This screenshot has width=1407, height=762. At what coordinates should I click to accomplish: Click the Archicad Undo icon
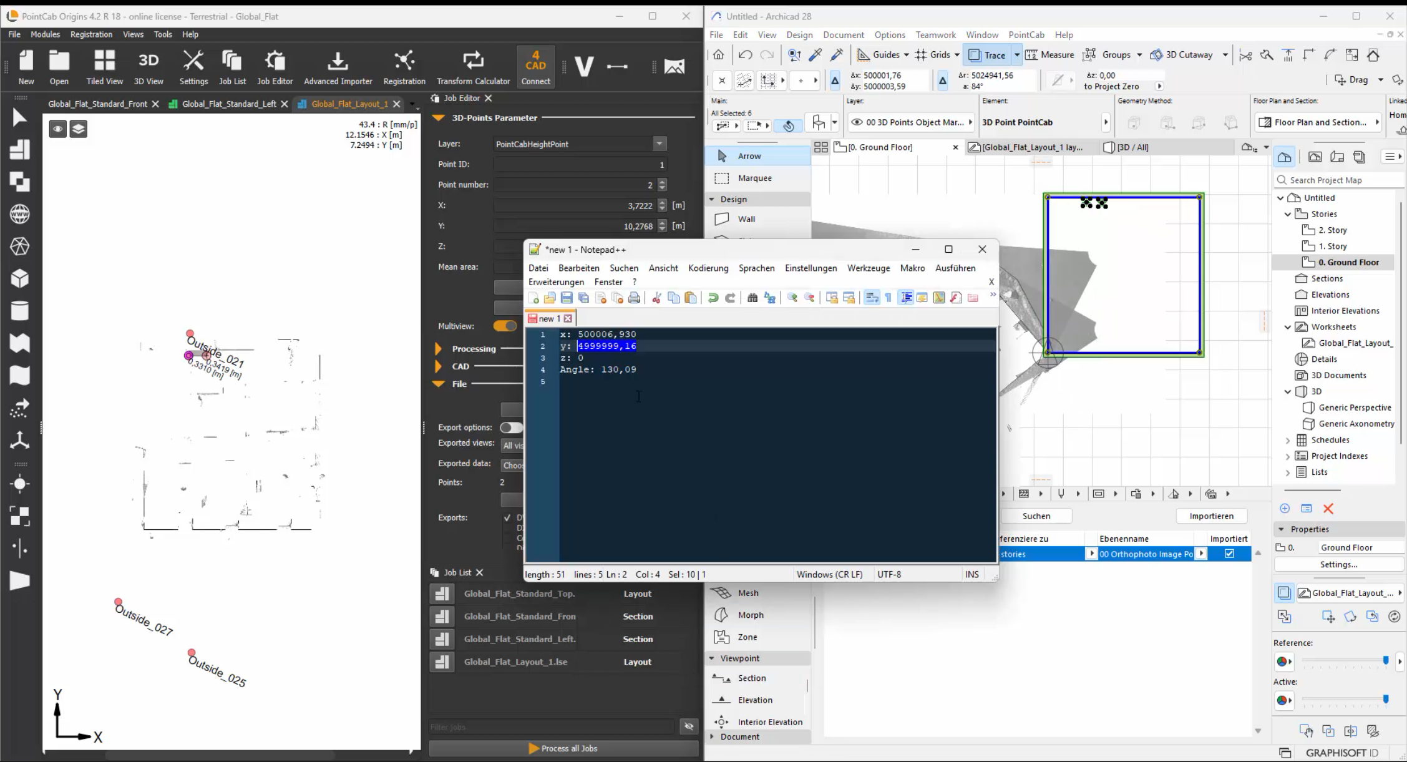click(x=745, y=55)
